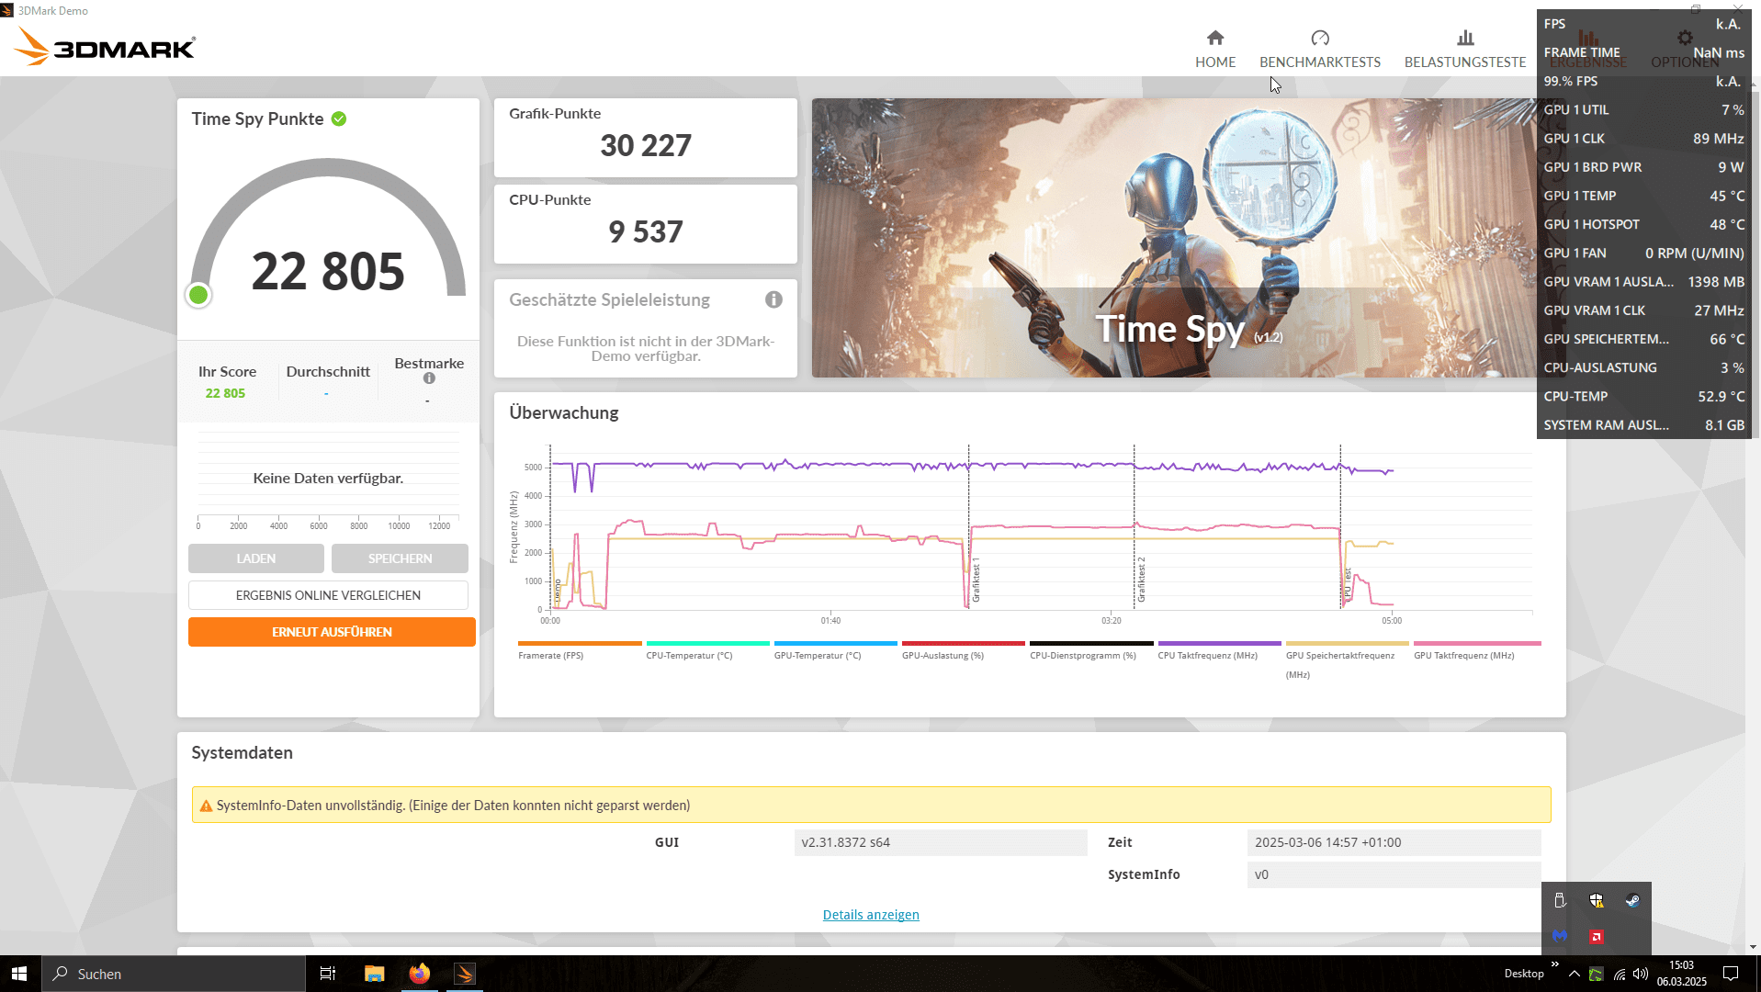This screenshot has width=1761, height=992.
Task: Click the GPU 1 FAN overlay row
Action: [x=1643, y=253]
